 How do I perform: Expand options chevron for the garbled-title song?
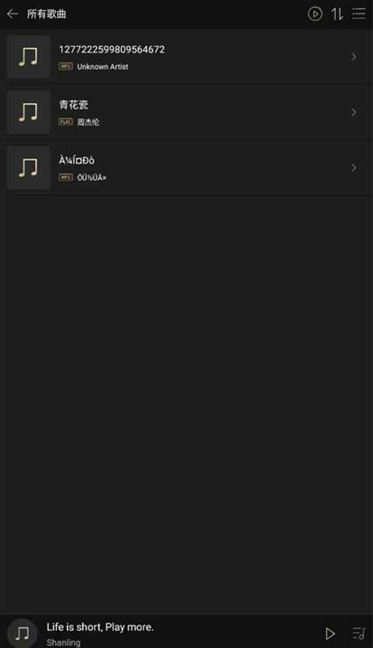click(x=354, y=167)
